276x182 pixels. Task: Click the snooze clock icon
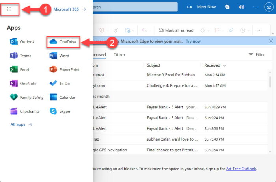(243, 30)
